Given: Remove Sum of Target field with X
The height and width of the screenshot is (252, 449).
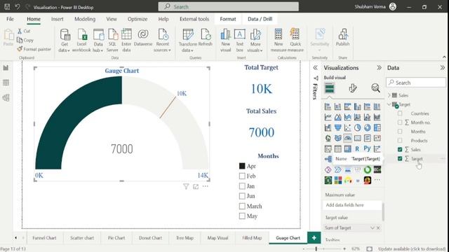Looking at the screenshot, I should pos(378,227).
